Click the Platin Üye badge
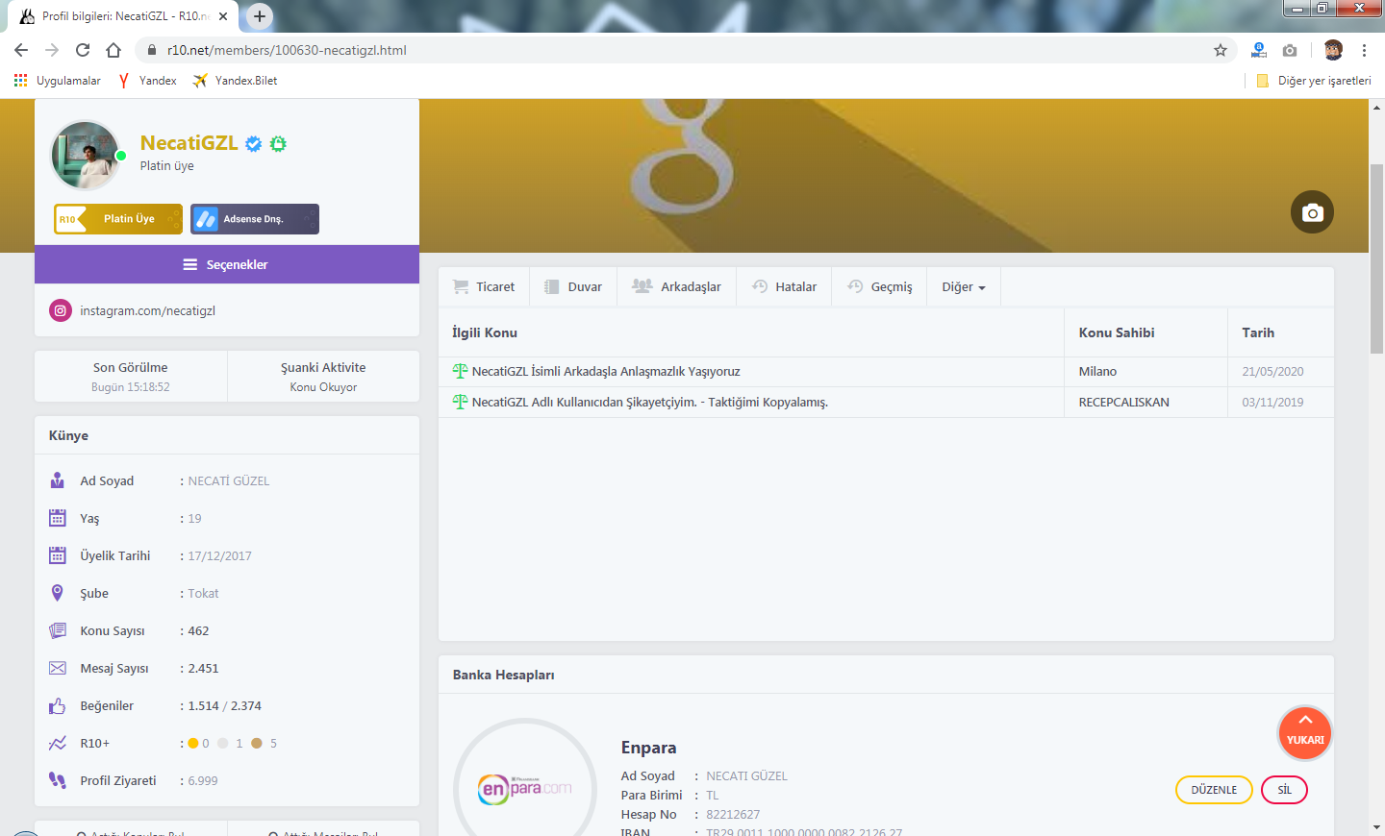This screenshot has height=836, width=1385. (x=118, y=219)
